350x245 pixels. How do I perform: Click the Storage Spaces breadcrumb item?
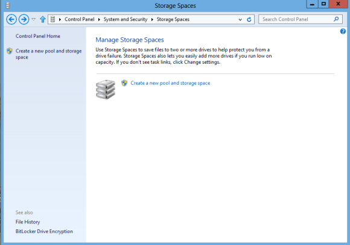click(173, 19)
